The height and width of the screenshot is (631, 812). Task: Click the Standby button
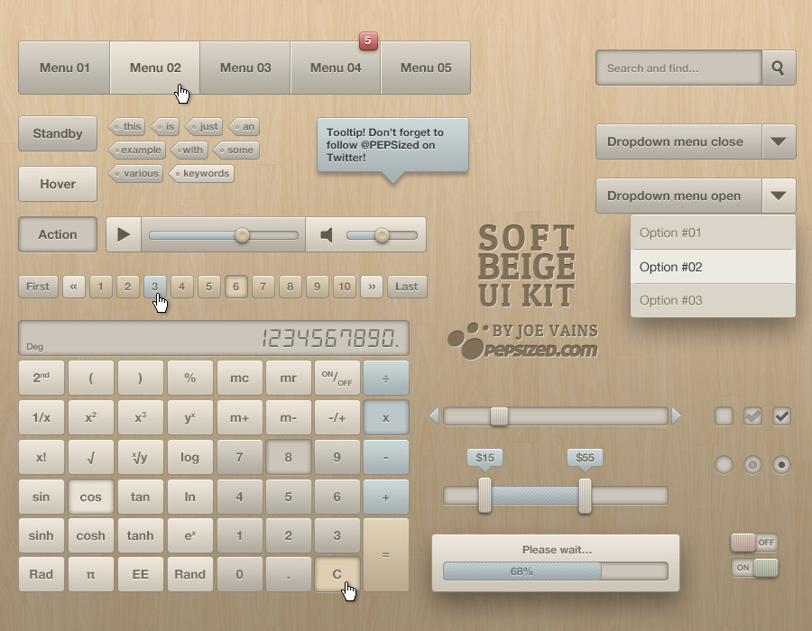58,133
